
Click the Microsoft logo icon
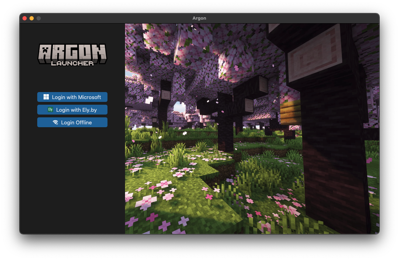pyautogui.click(x=46, y=97)
